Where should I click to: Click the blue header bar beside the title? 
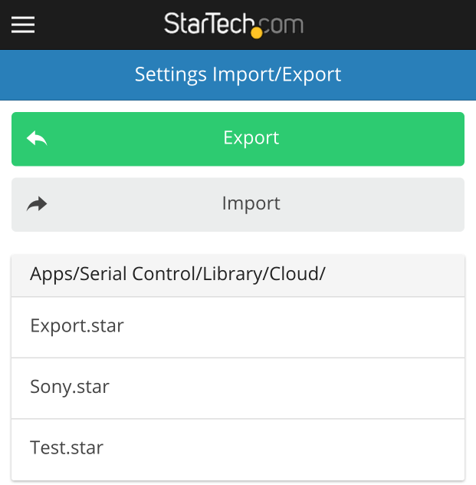(x=408, y=75)
